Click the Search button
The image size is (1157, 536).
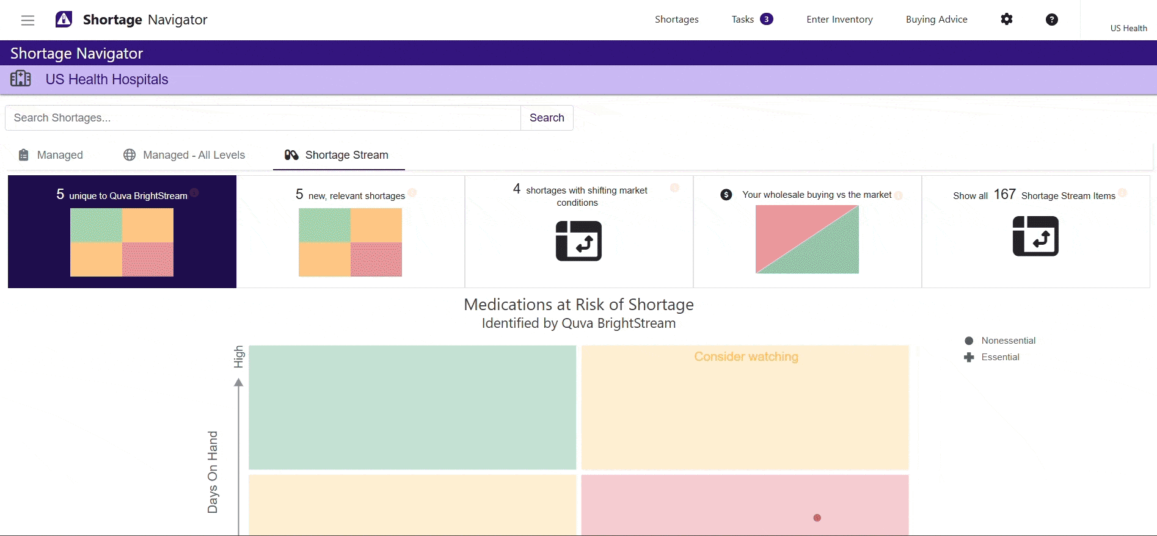click(x=547, y=118)
